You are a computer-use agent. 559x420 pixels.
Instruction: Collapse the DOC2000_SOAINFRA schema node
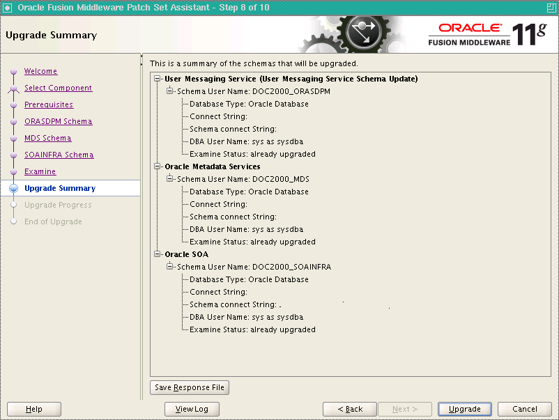tap(169, 267)
